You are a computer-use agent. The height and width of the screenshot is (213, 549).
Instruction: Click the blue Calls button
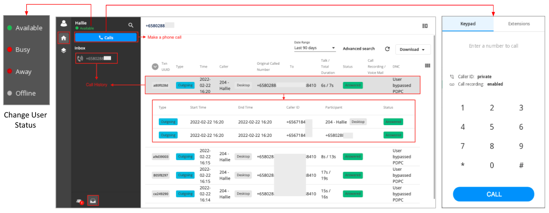tap(106, 38)
